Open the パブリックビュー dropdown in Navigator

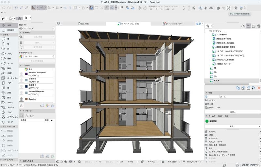pyautogui.click(x=233, y=31)
